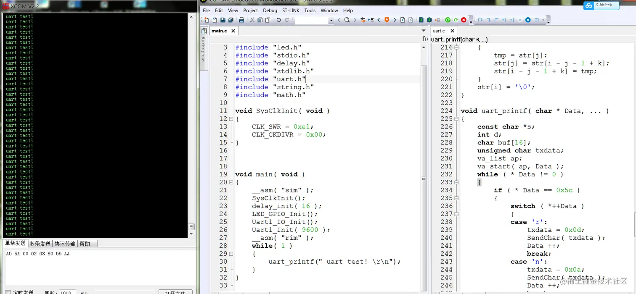Open the Window menu
This screenshot has height=294, width=636.
pyautogui.click(x=329, y=10)
